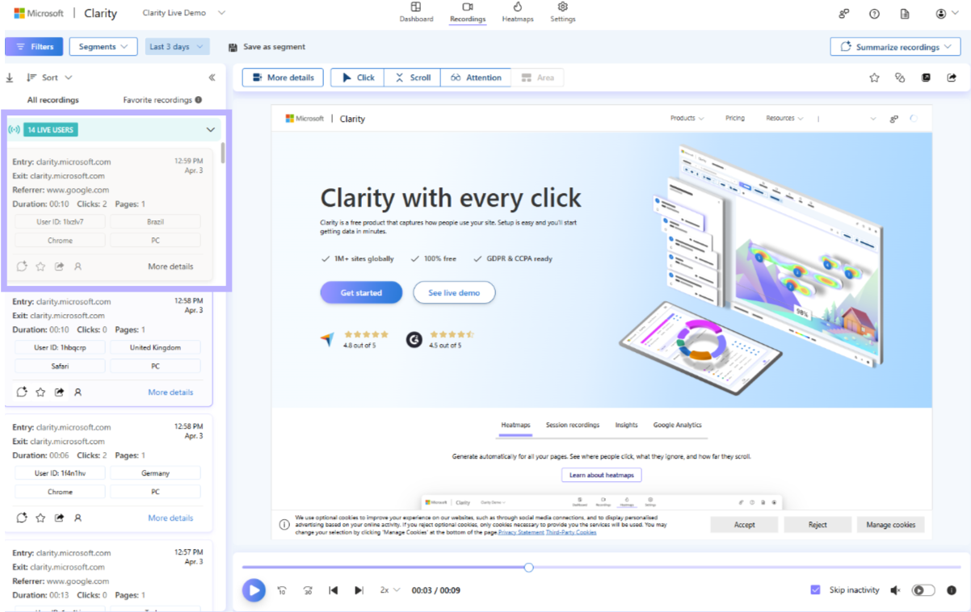This screenshot has height=612, width=971.
Task: Open the Sort dropdown
Action: pyautogui.click(x=49, y=78)
